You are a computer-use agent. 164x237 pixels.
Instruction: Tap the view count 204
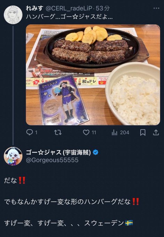coord(125,132)
